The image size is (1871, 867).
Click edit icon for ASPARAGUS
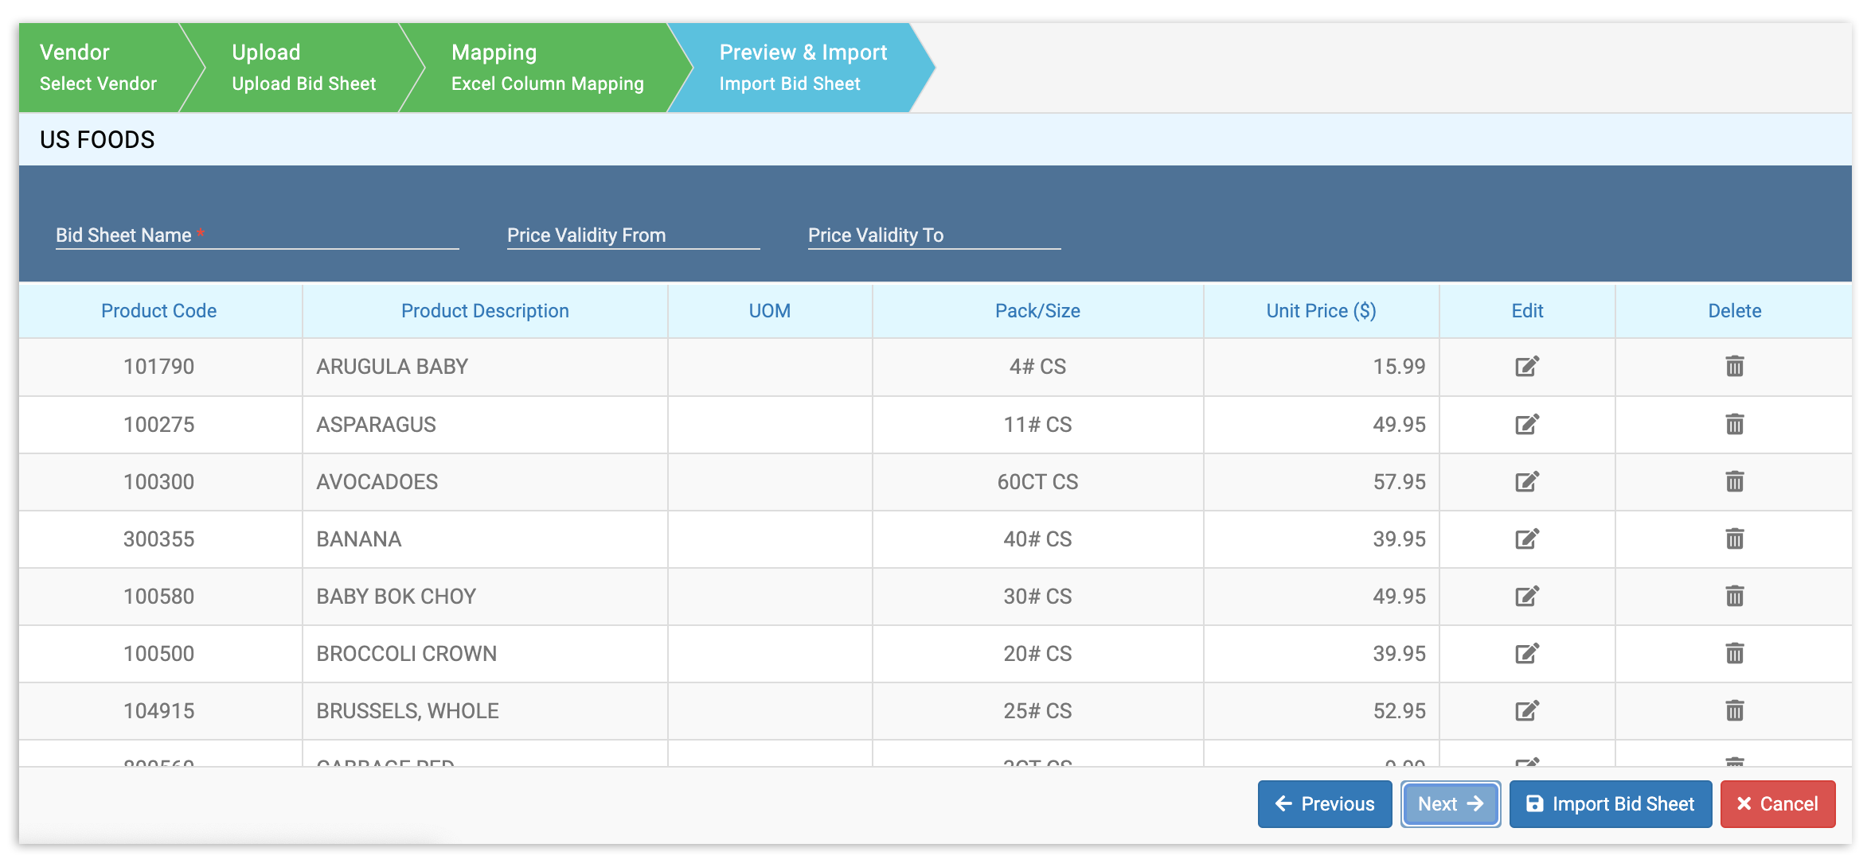(1526, 424)
